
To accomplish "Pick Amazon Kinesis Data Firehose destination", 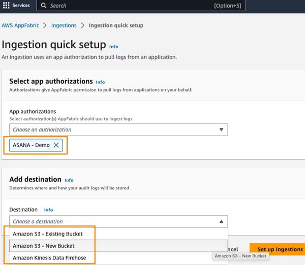I will 49,258.
